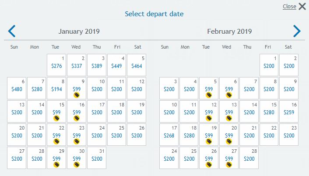The width and height of the screenshot is (309, 176).
Task: Choose January 5 at $464
Action: 137,65
